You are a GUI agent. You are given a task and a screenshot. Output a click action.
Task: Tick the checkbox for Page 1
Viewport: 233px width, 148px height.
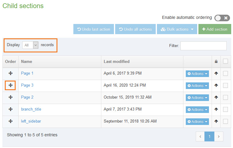click(x=225, y=73)
